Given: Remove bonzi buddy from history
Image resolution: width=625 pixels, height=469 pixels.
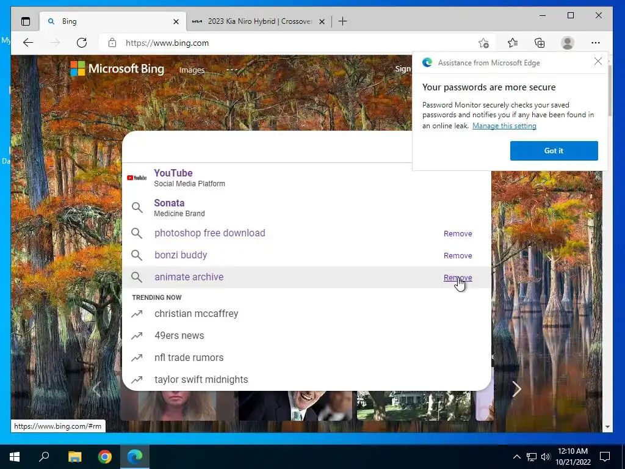Looking at the screenshot, I should tap(458, 256).
